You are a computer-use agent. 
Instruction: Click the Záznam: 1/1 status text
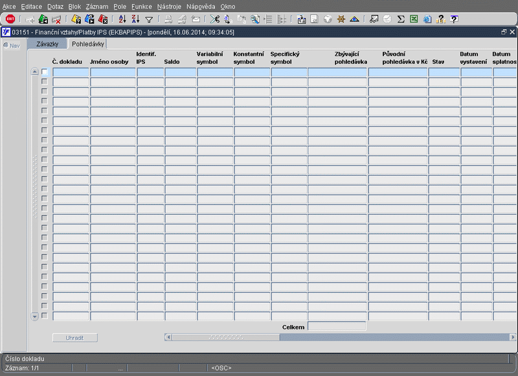pyautogui.click(x=22, y=368)
